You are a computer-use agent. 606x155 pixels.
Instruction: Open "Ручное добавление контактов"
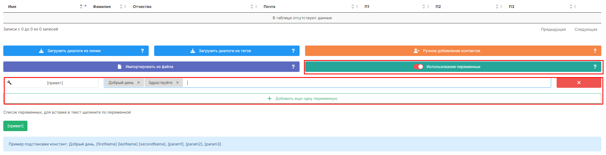click(451, 51)
